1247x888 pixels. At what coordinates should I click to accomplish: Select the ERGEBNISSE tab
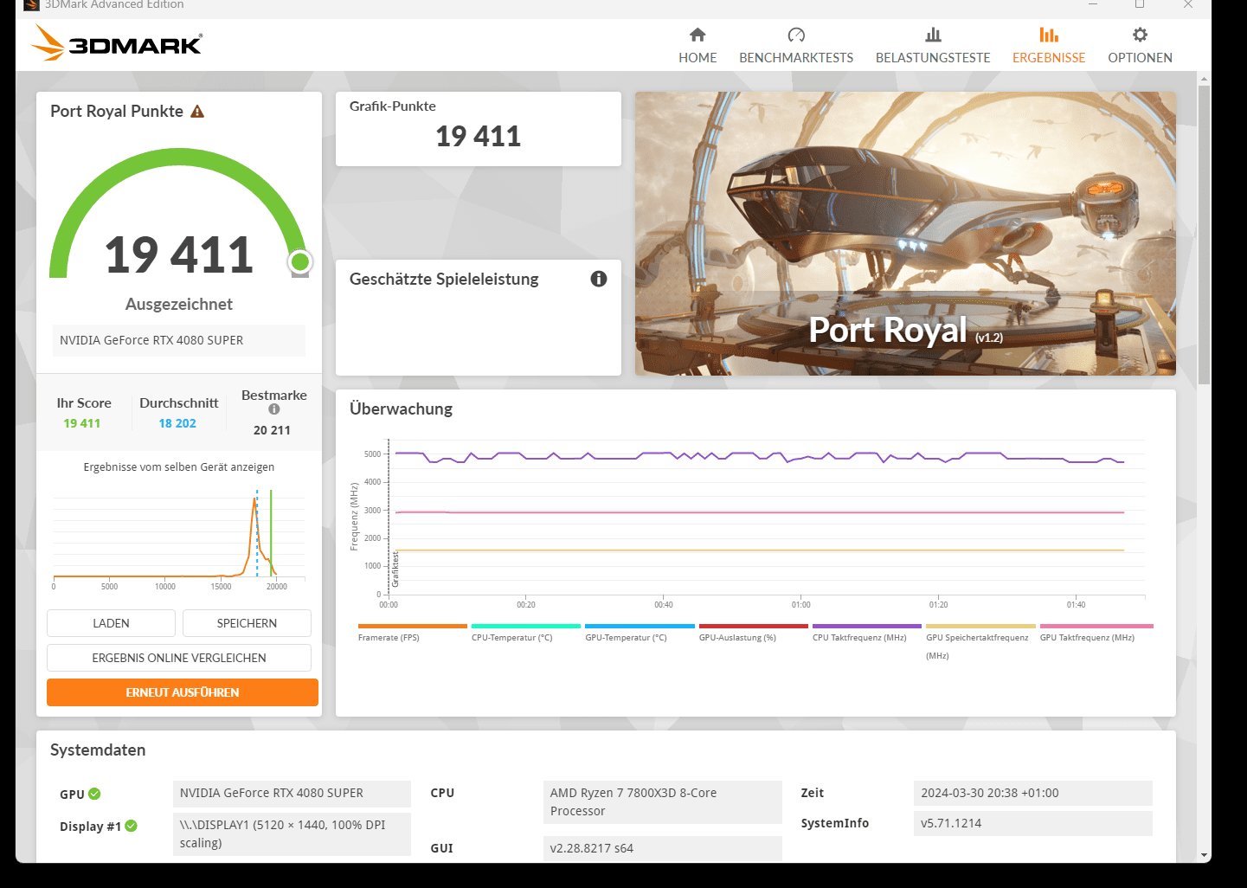(x=1049, y=58)
